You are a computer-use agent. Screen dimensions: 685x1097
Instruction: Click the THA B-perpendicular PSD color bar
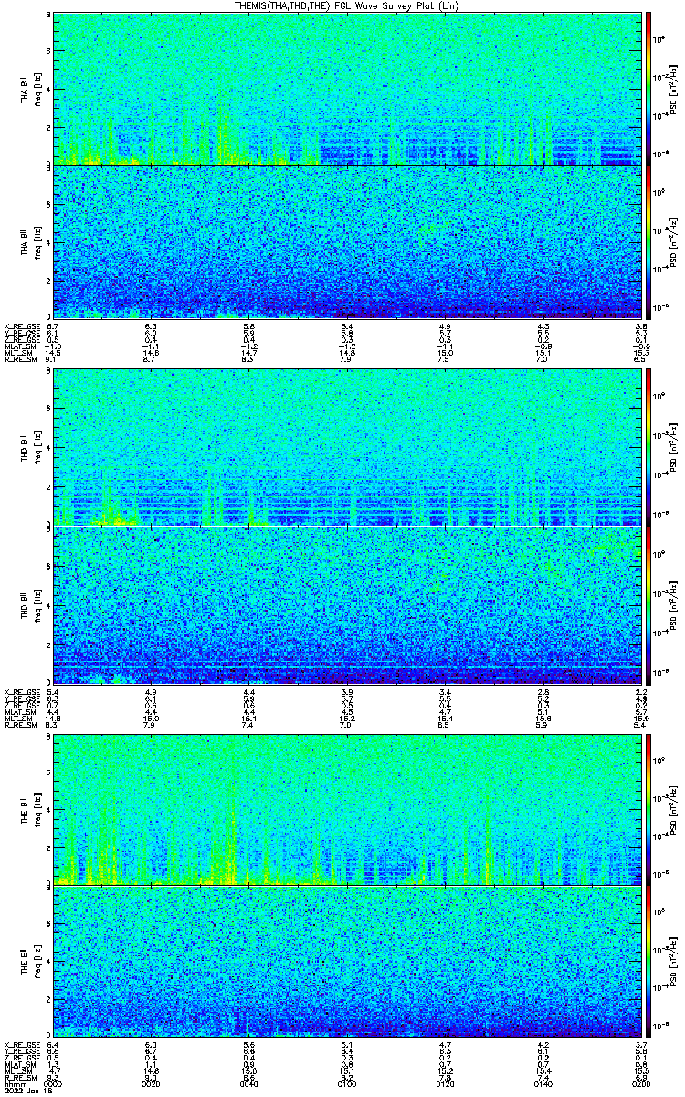(x=648, y=89)
